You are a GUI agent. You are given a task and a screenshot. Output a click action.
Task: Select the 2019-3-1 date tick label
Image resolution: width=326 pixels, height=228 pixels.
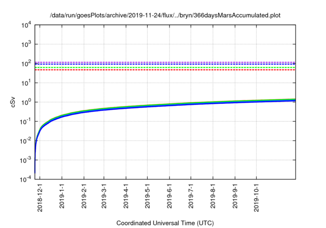(103, 196)
